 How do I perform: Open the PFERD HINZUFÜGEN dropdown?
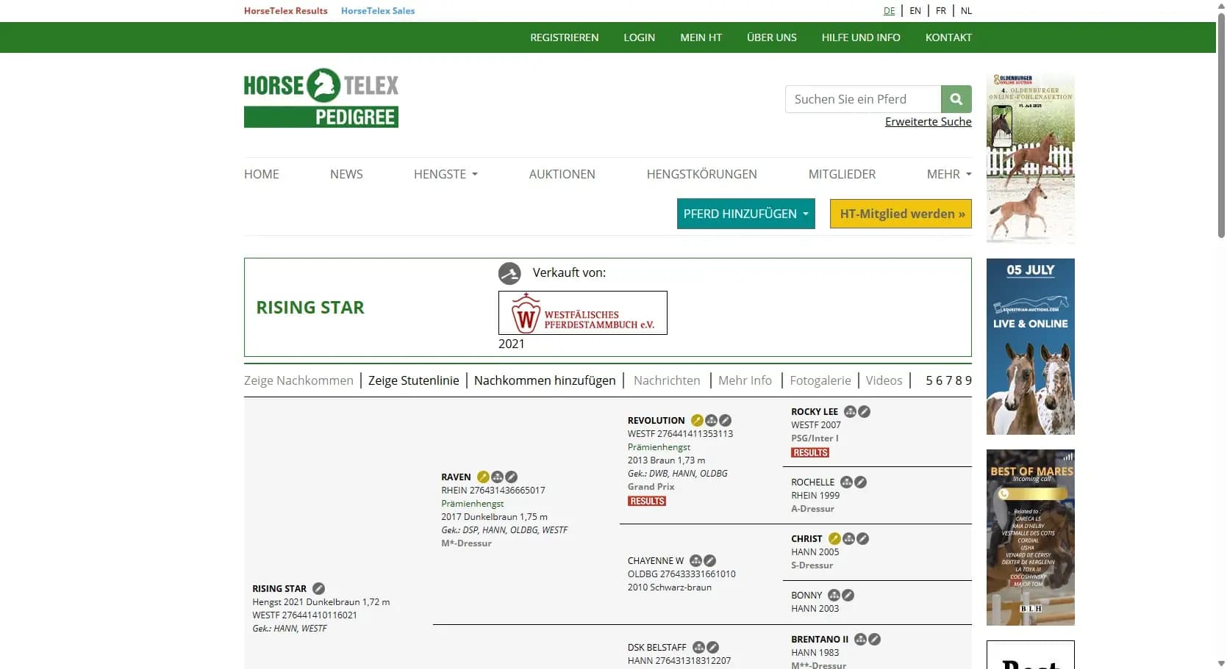click(x=745, y=214)
